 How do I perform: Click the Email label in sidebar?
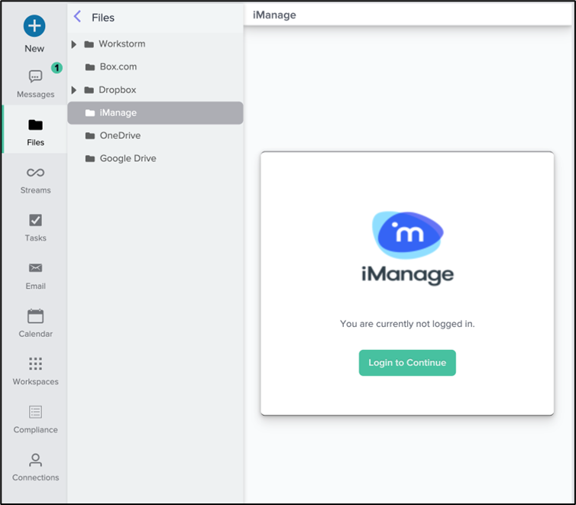(35, 286)
